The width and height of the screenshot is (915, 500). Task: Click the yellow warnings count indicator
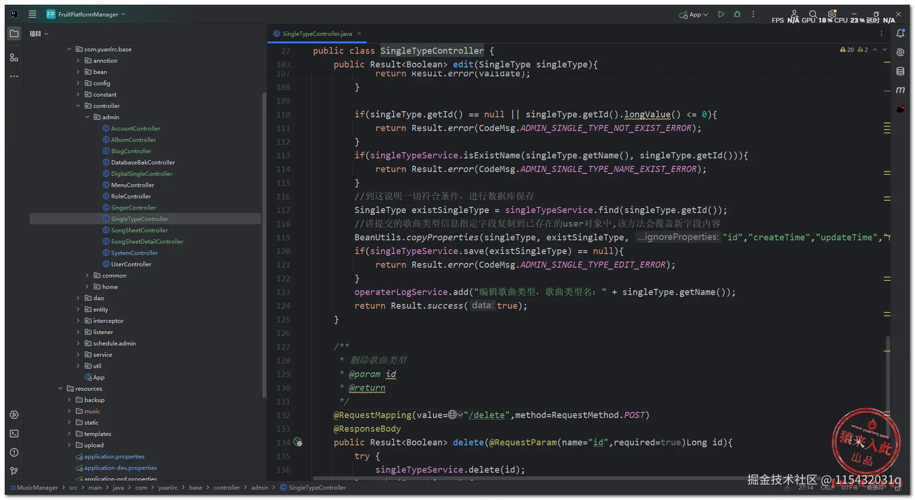coord(847,49)
